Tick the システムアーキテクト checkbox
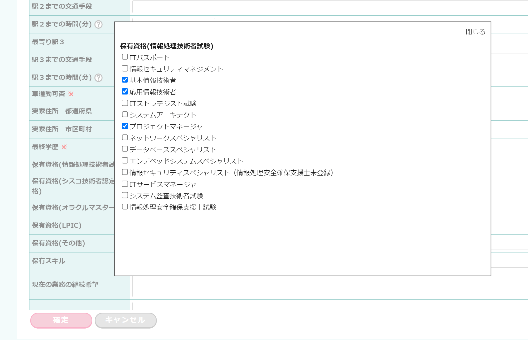Screen dimensions: 528x340 pyautogui.click(x=125, y=114)
